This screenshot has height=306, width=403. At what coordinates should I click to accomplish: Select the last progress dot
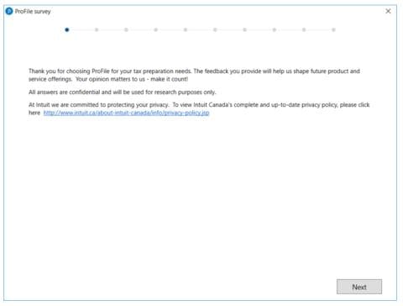(333, 29)
